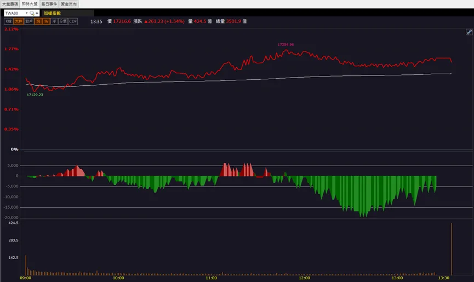Click the -10,000 axis label
This screenshot has width=474, height=282.
[11, 197]
